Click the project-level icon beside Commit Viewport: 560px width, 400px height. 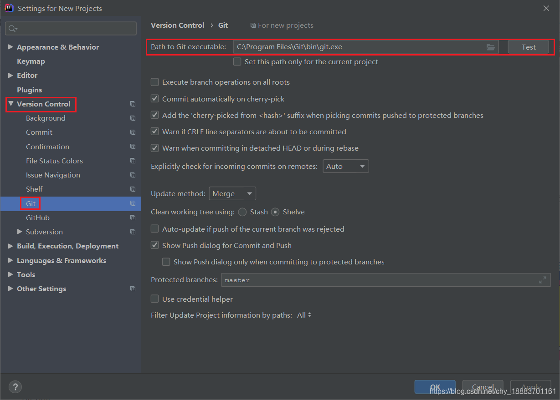coord(133,132)
